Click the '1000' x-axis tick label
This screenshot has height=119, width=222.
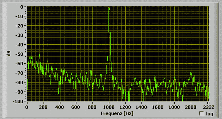coord(109,107)
